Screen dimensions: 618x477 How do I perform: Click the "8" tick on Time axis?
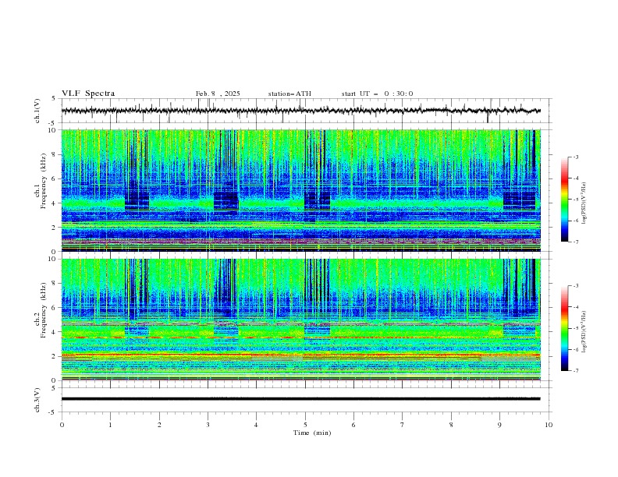tap(451, 425)
